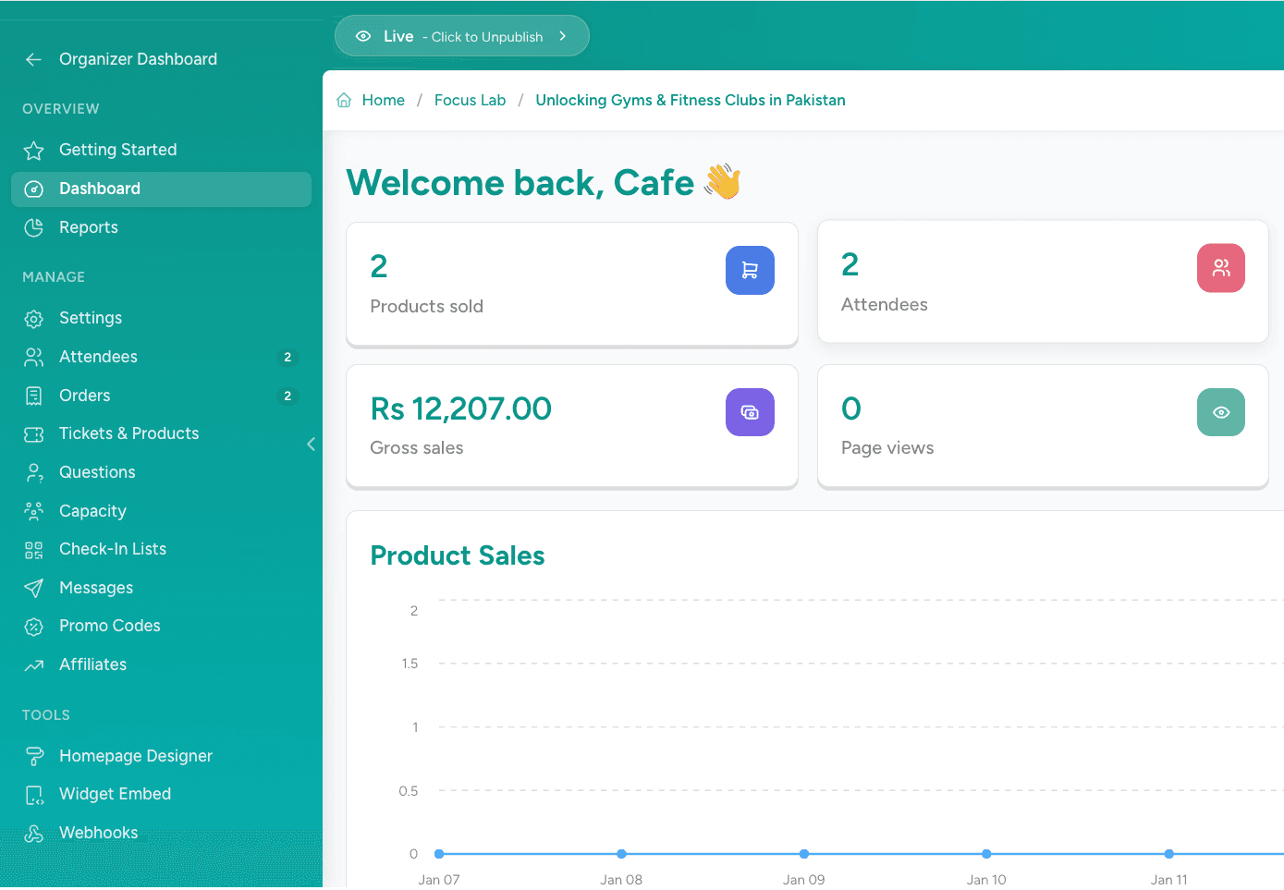Open Getting Started in sidebar
Screen dimensions: 1284x890
click(x=161, y=150)
